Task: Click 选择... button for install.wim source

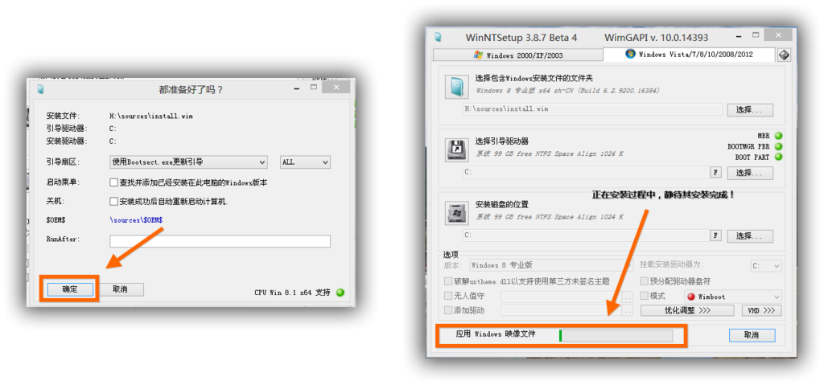Action: pos(750,110)
